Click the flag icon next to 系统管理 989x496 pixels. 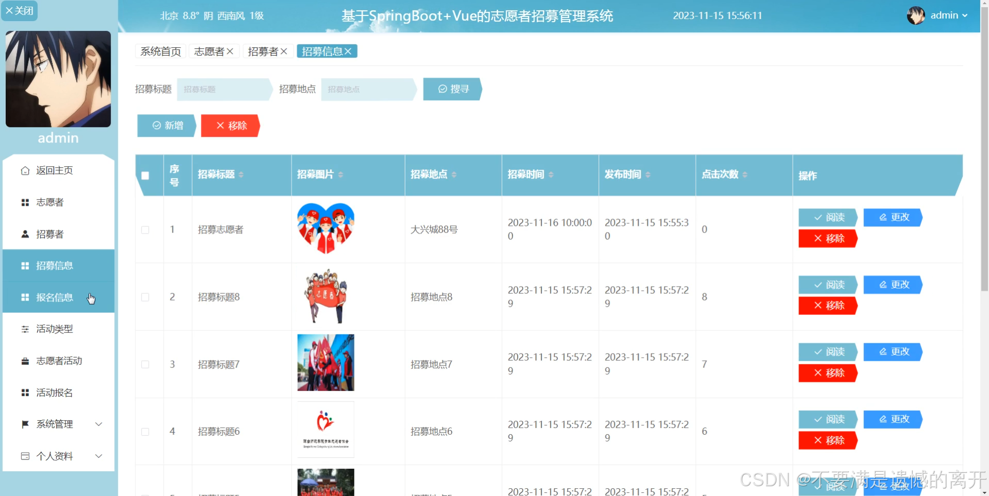click(x=25, y=424)
